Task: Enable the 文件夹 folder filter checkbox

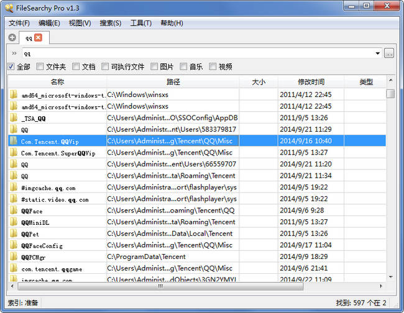Action: 40,66
